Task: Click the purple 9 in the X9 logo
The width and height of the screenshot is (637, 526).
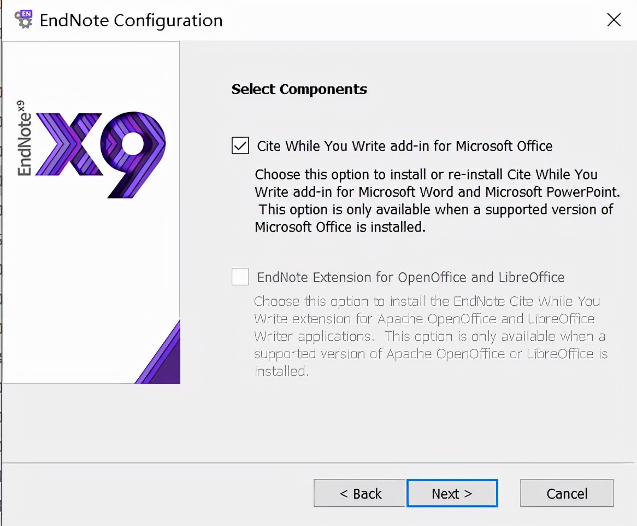Action: [x=133, y=155]
